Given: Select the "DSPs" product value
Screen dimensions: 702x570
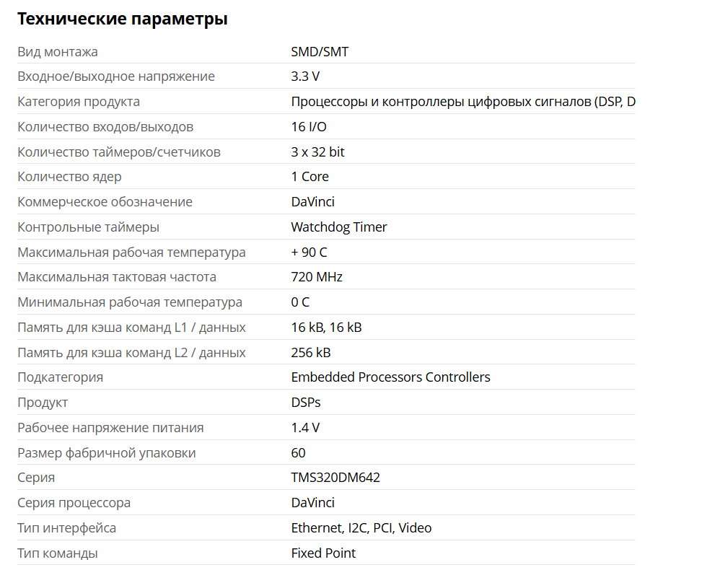Looking at the screenshot, I should (306, 403).
